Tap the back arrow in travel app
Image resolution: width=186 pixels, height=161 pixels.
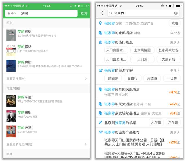tap(102, 13)
